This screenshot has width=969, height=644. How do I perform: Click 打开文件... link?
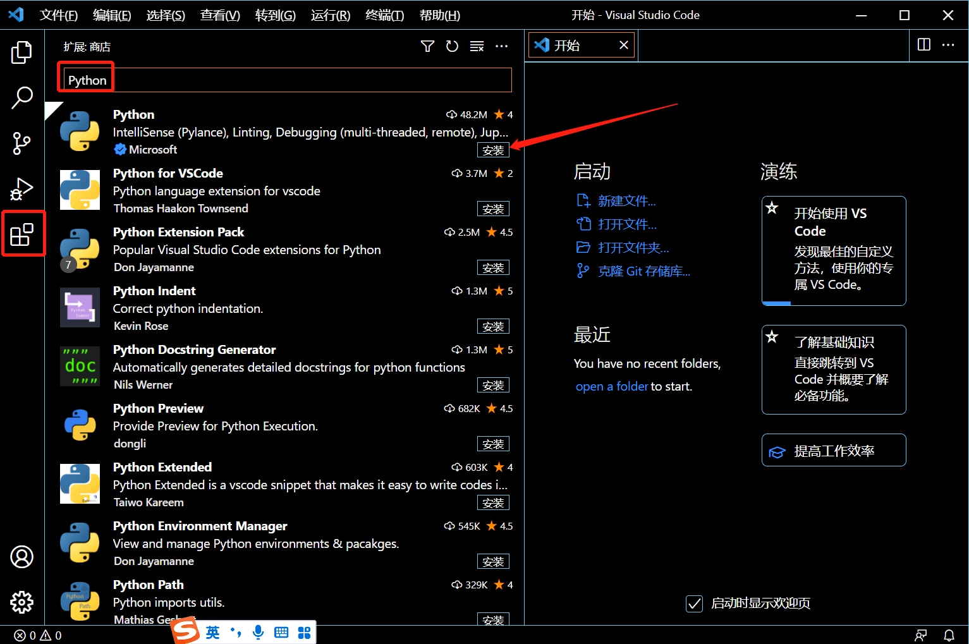pyautogui.click(x=627, y=224)
